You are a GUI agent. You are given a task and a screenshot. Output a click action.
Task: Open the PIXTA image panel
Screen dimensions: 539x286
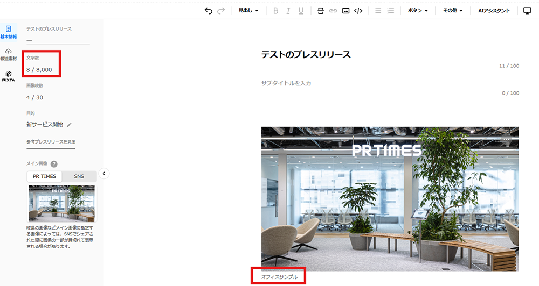9,76
